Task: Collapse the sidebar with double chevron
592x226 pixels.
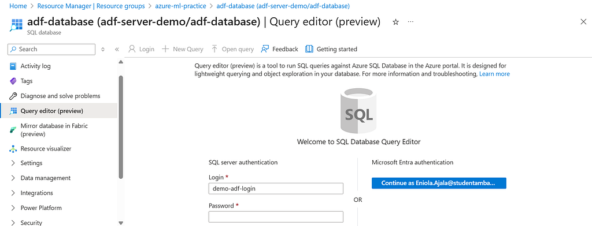Action: (117, 50)
